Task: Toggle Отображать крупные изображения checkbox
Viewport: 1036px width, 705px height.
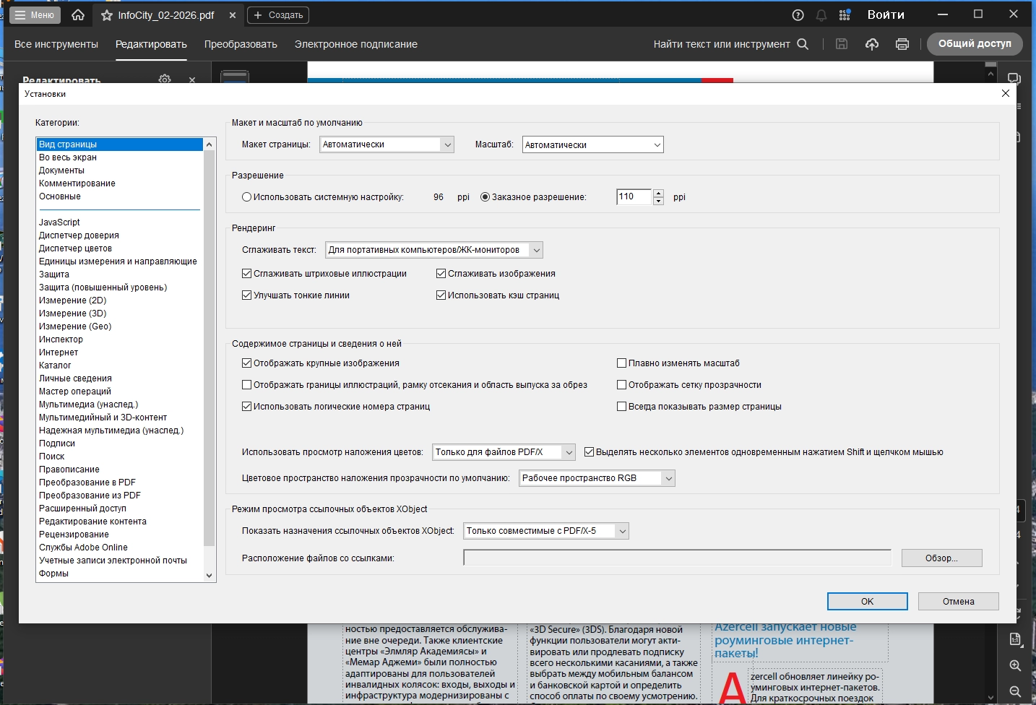Action: coord(247,363)
